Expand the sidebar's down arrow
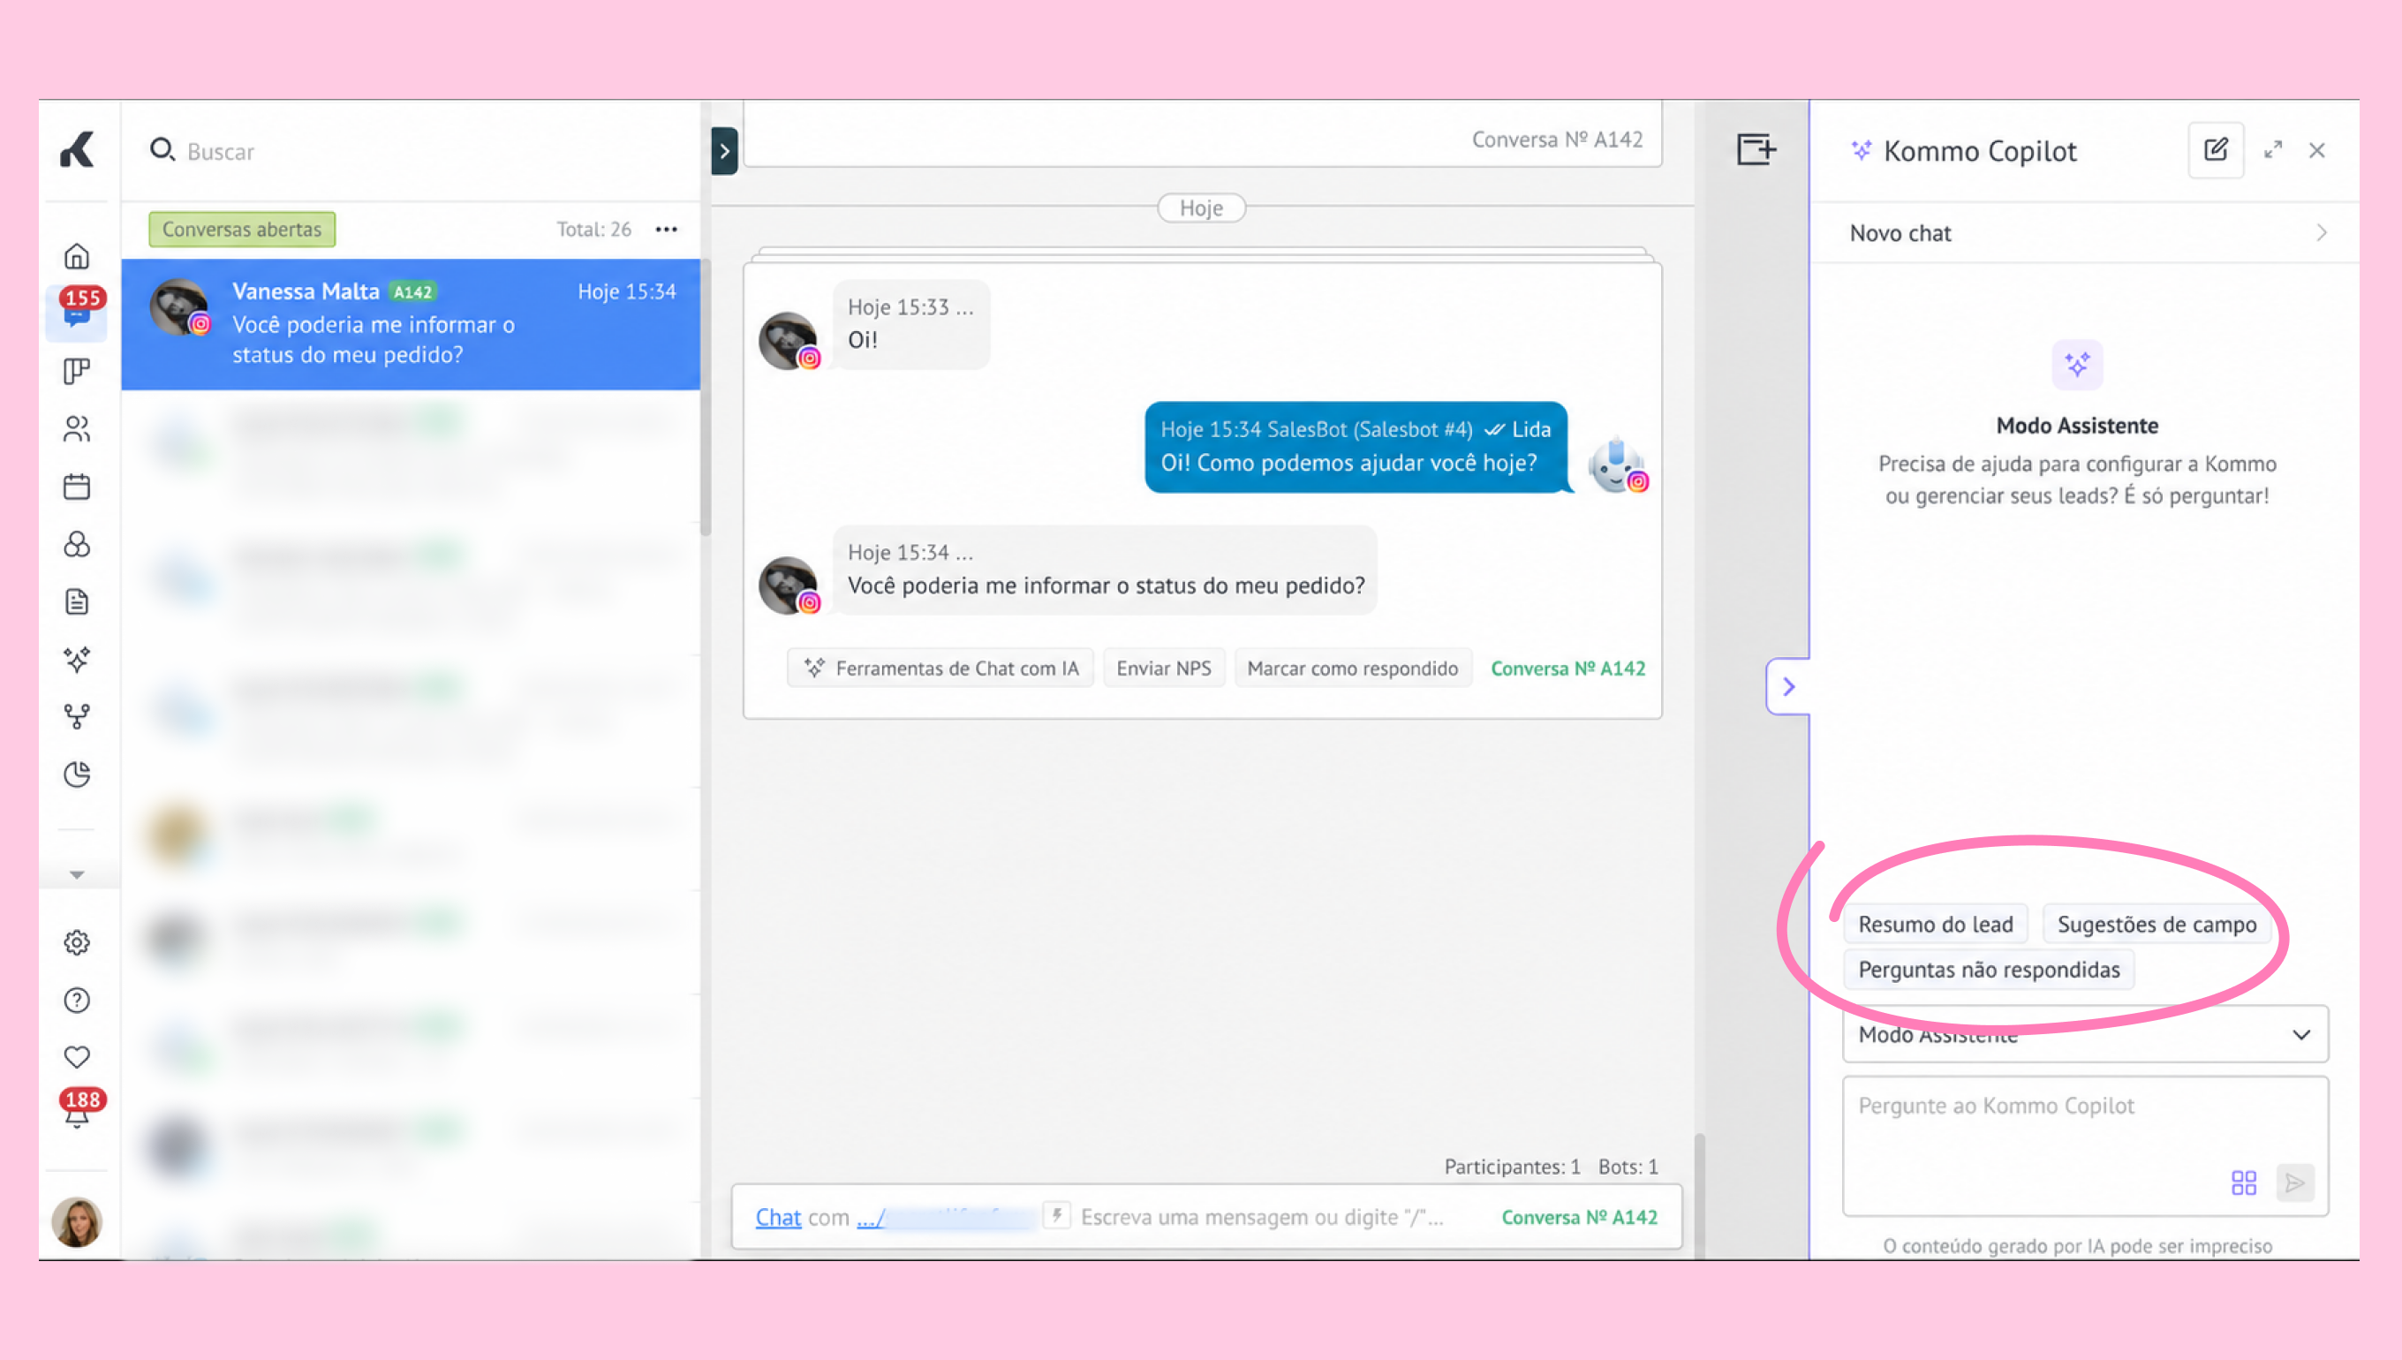This screenshot has height=1360, width=2402. click(77, 875)
